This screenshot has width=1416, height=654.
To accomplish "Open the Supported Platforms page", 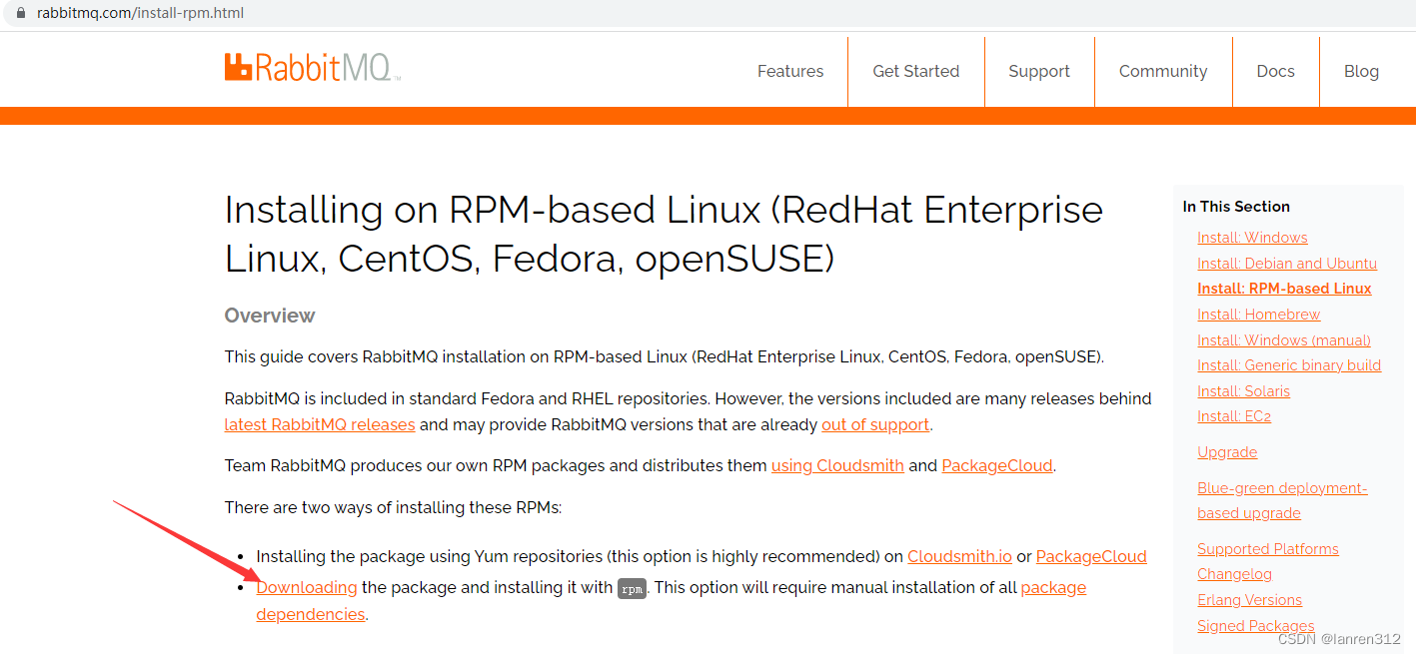I will coord(1267,548).
